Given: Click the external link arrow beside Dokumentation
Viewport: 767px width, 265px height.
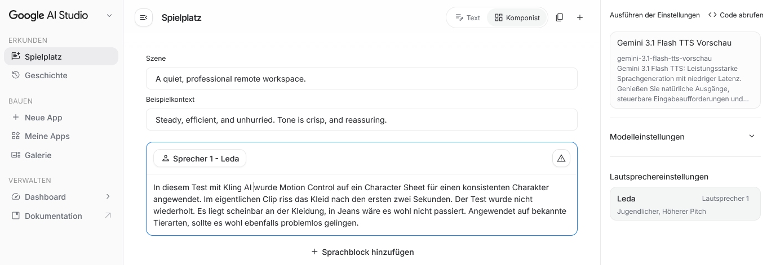Looking at the screenshot, I should pyautogui.click(x=108, y=215).
